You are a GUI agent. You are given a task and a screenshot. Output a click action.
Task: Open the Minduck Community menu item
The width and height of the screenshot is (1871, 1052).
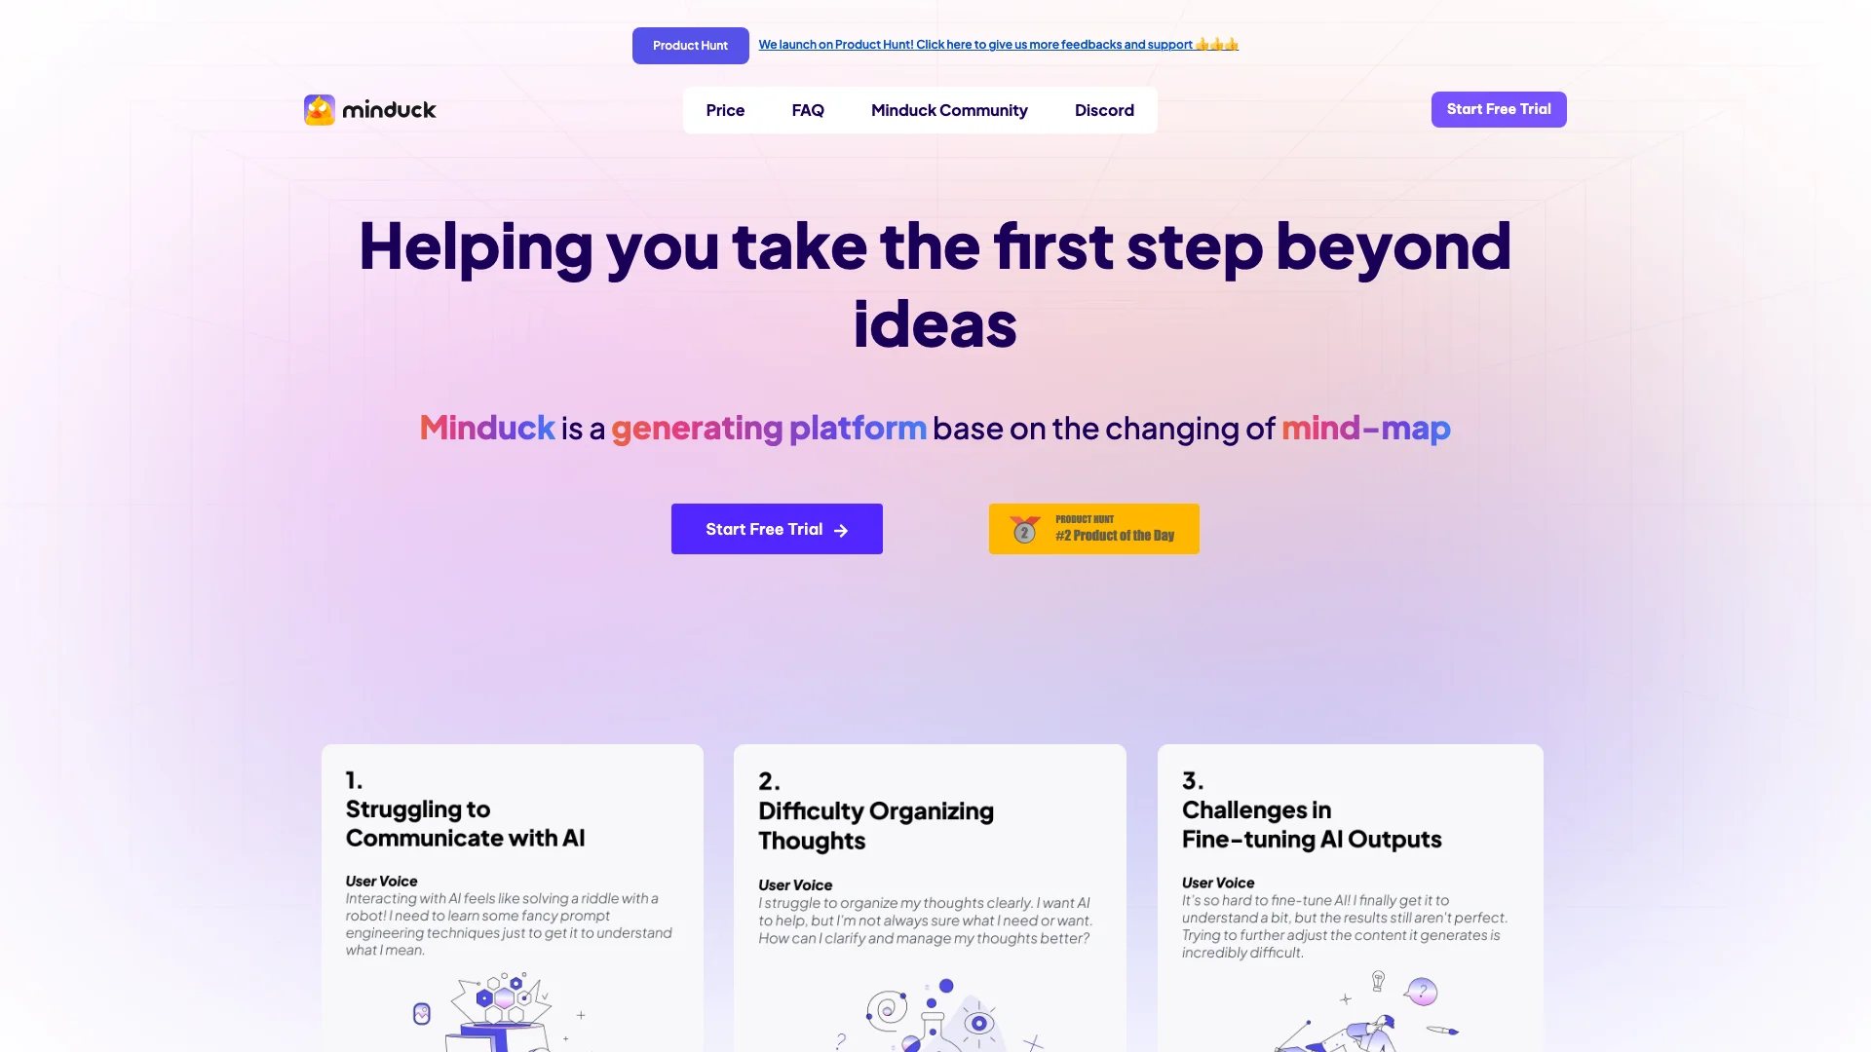click(948, 109)
